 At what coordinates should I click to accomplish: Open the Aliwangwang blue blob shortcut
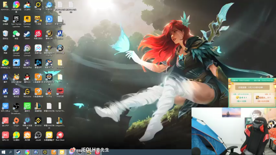[x=49, y=6]
